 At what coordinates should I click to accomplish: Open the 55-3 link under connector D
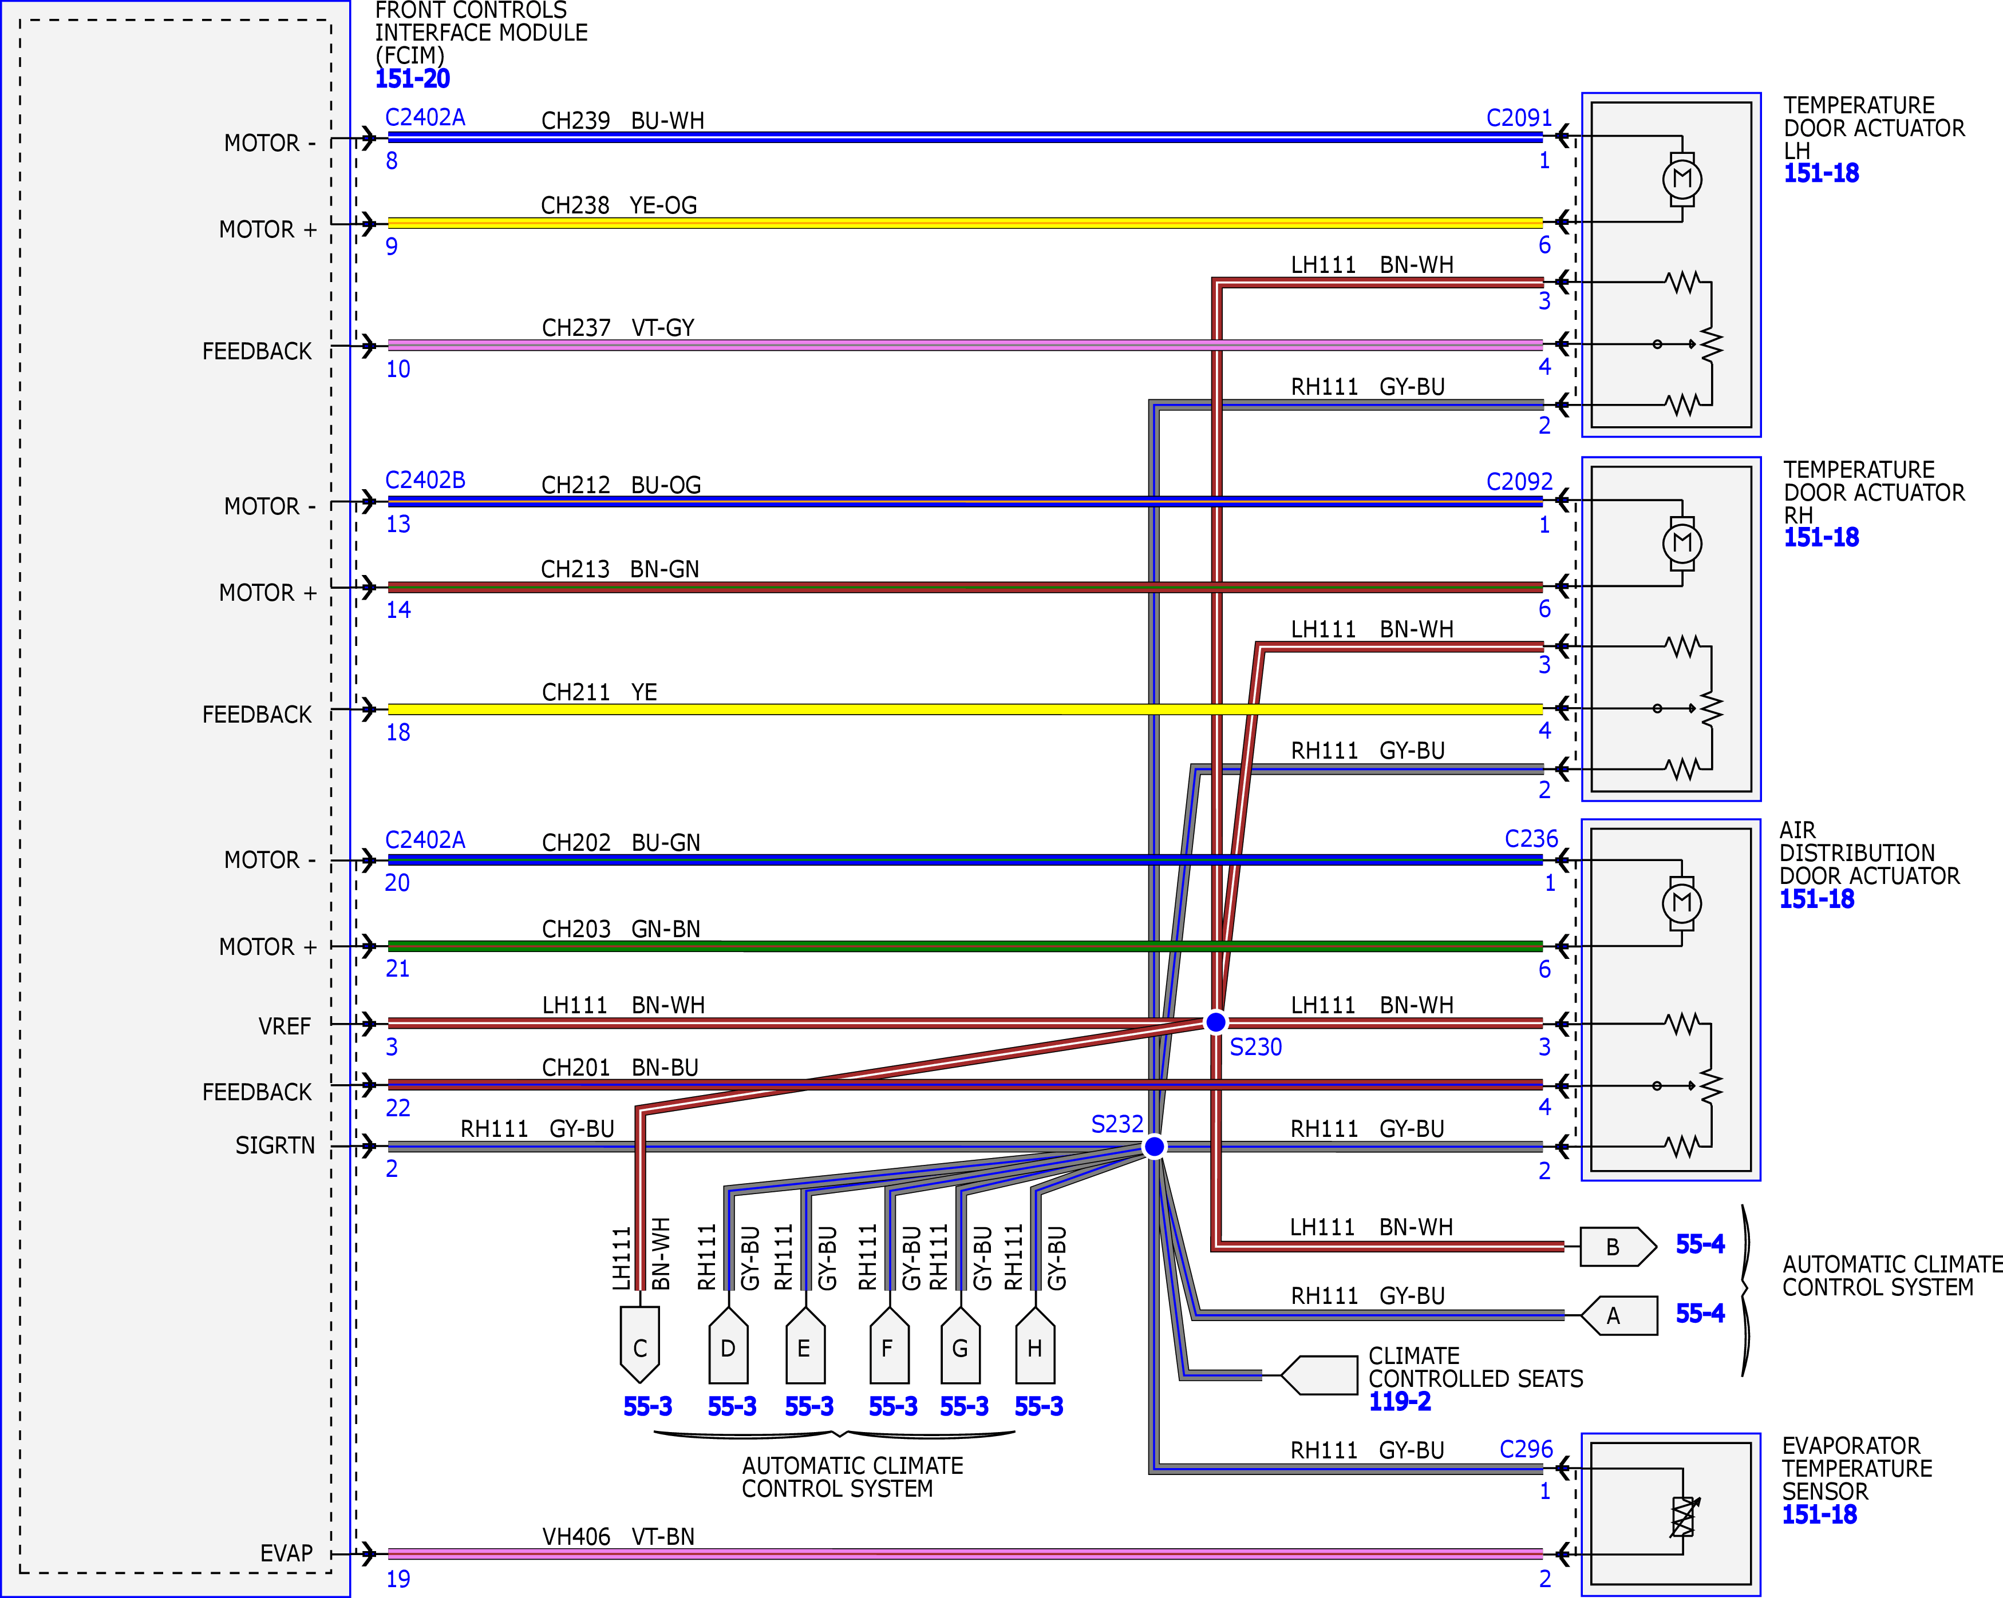pyautogui.click(x=732, y=1407)
